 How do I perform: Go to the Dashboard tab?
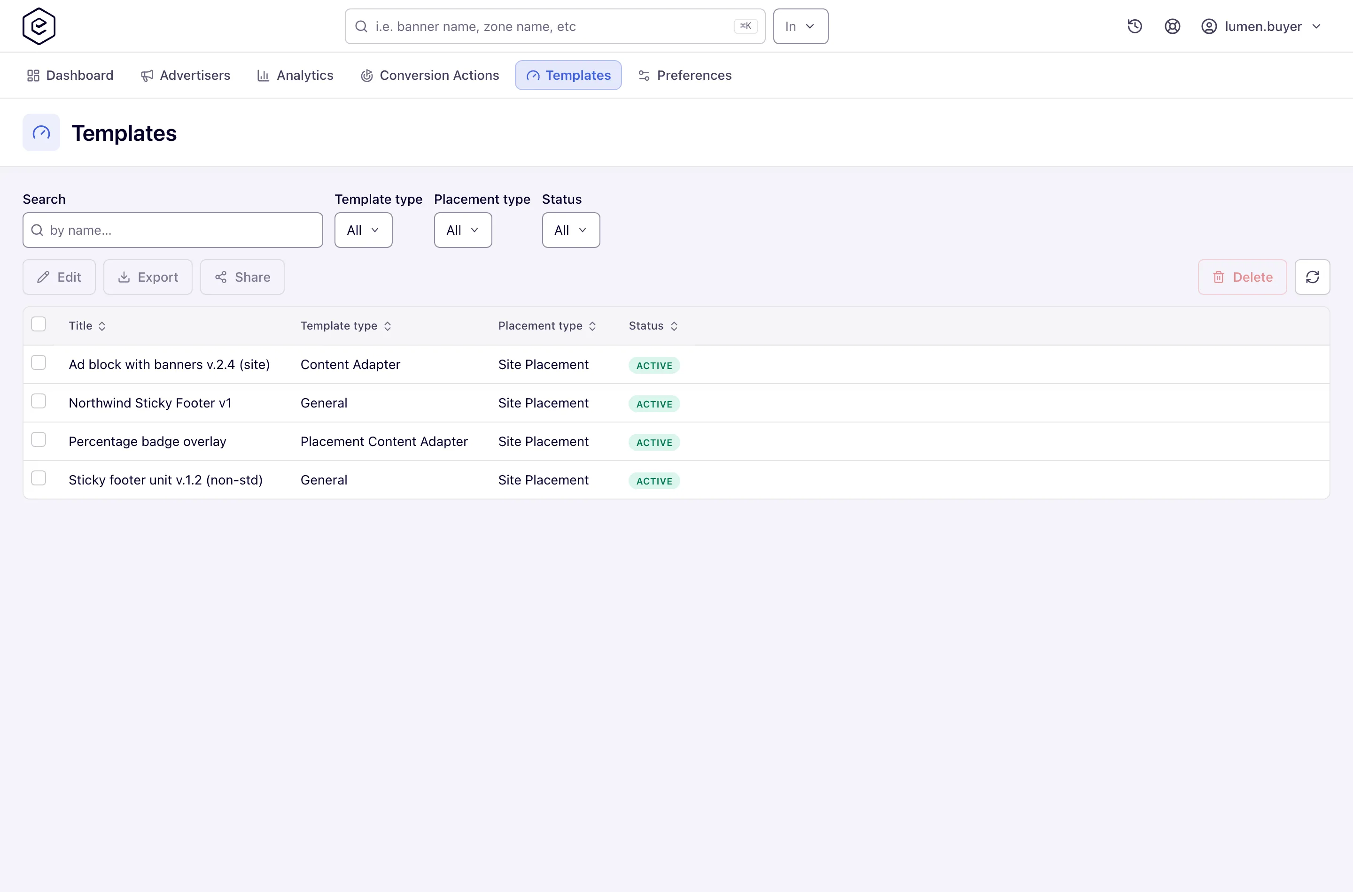click(x=70, y=75)
